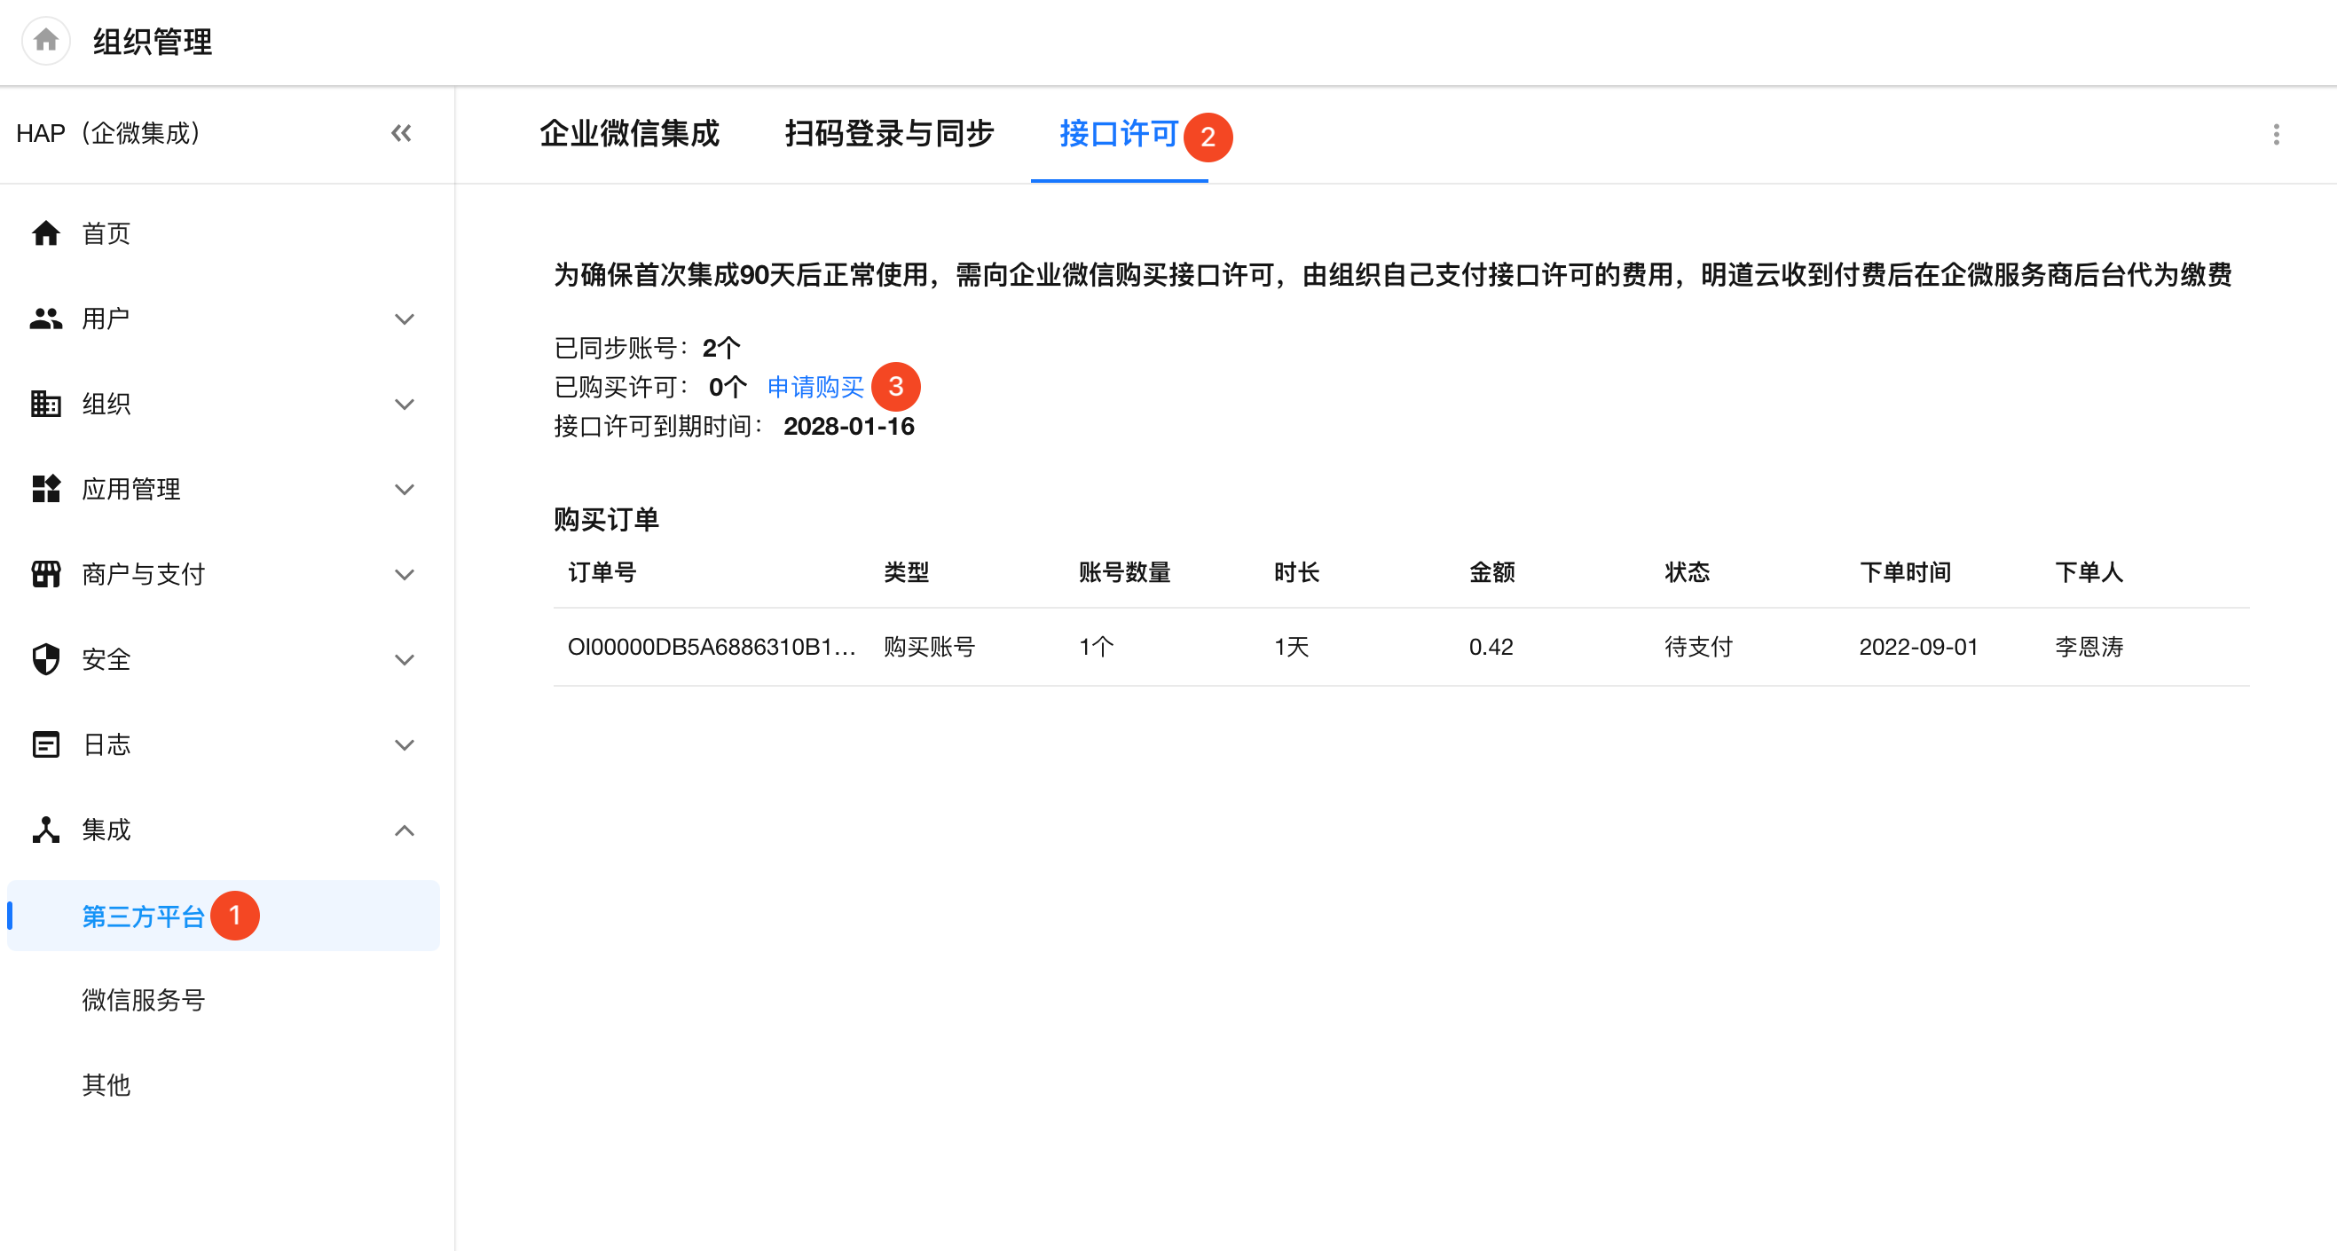2337x1251 pixels.
Task: Expand the 日志 dropdown chevron
Action: click(405, 744)
